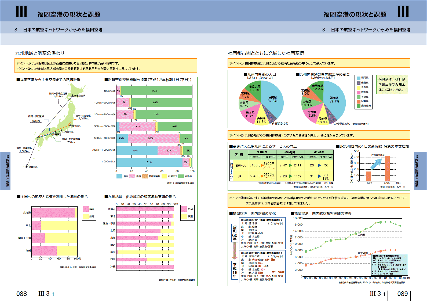Click the green note box saying 福岡県は、人口、県内総生産で
Viewport: 427px width, 301px height.
click(x=392, y=84)
